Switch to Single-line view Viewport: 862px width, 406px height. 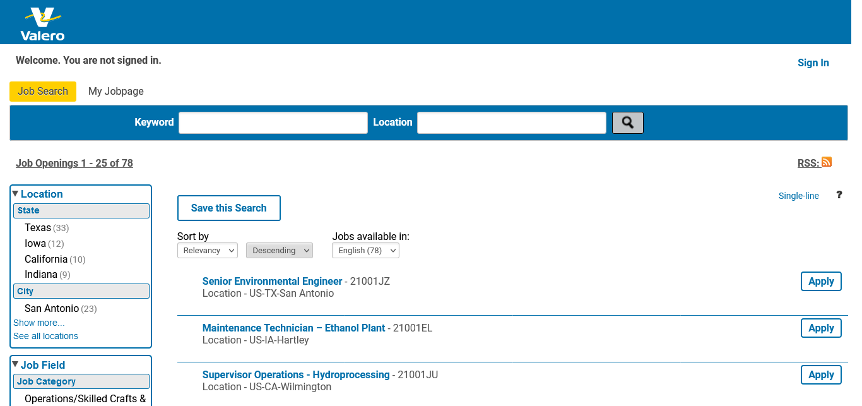798,196
